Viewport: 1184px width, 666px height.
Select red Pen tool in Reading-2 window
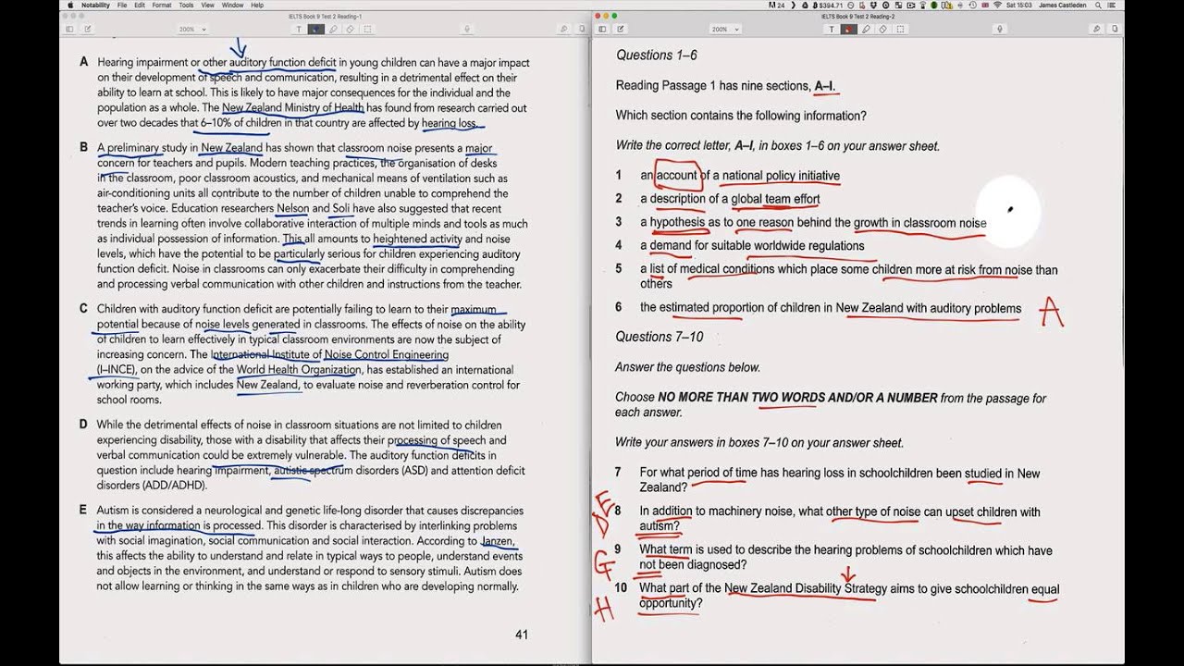[848, 29]
